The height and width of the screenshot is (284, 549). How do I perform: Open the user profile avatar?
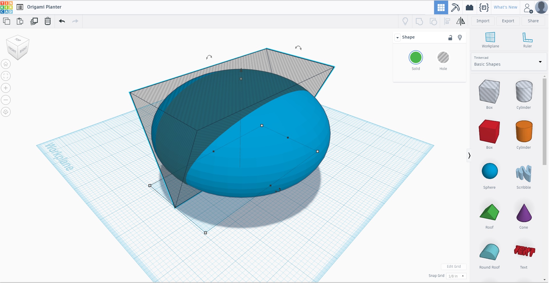[x=541, y=7]
